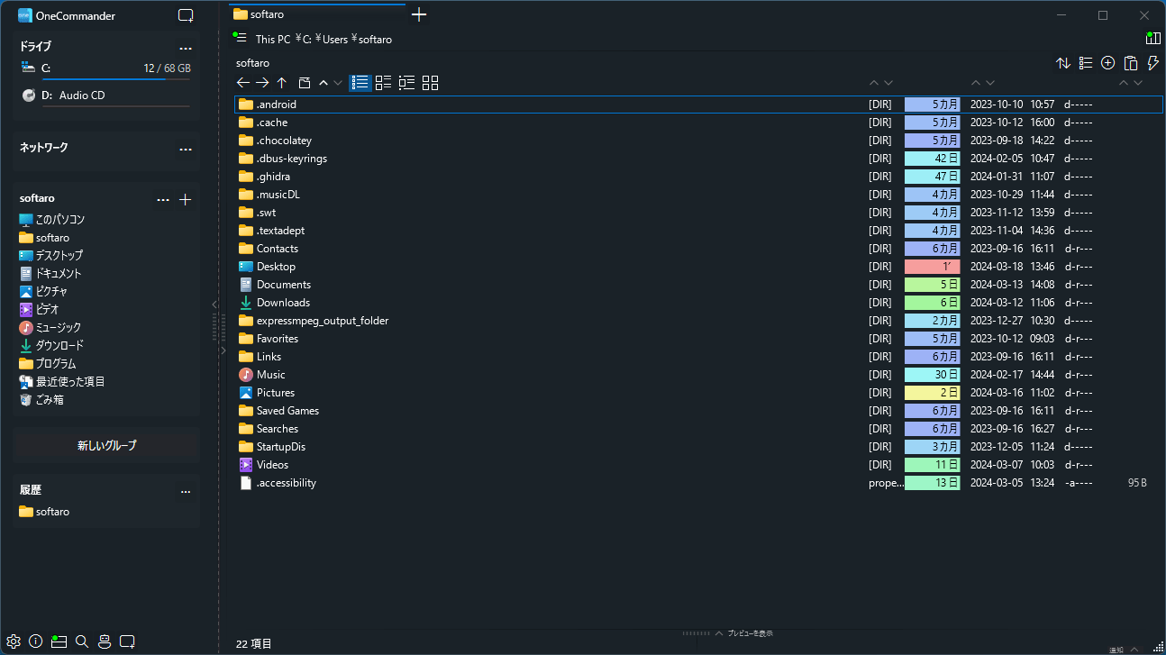Open the sort order arrows icon
Viewport: 1166px width, 655px height.
[1063, 63]
